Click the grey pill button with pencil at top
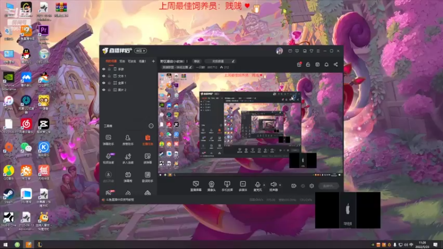This screenshot has height=249, width=443. pos(220,61)
